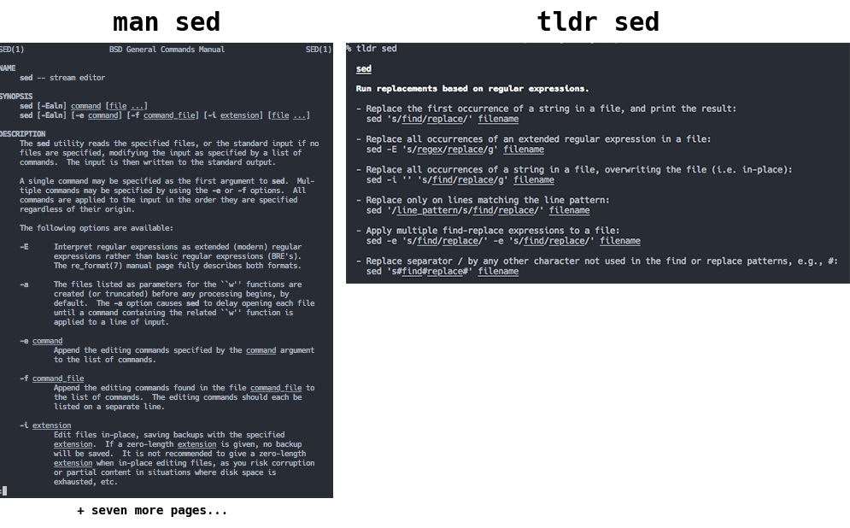Click the '-e command' option heading
The height and width of the screenshot is (528, 850).
(41, 341)
